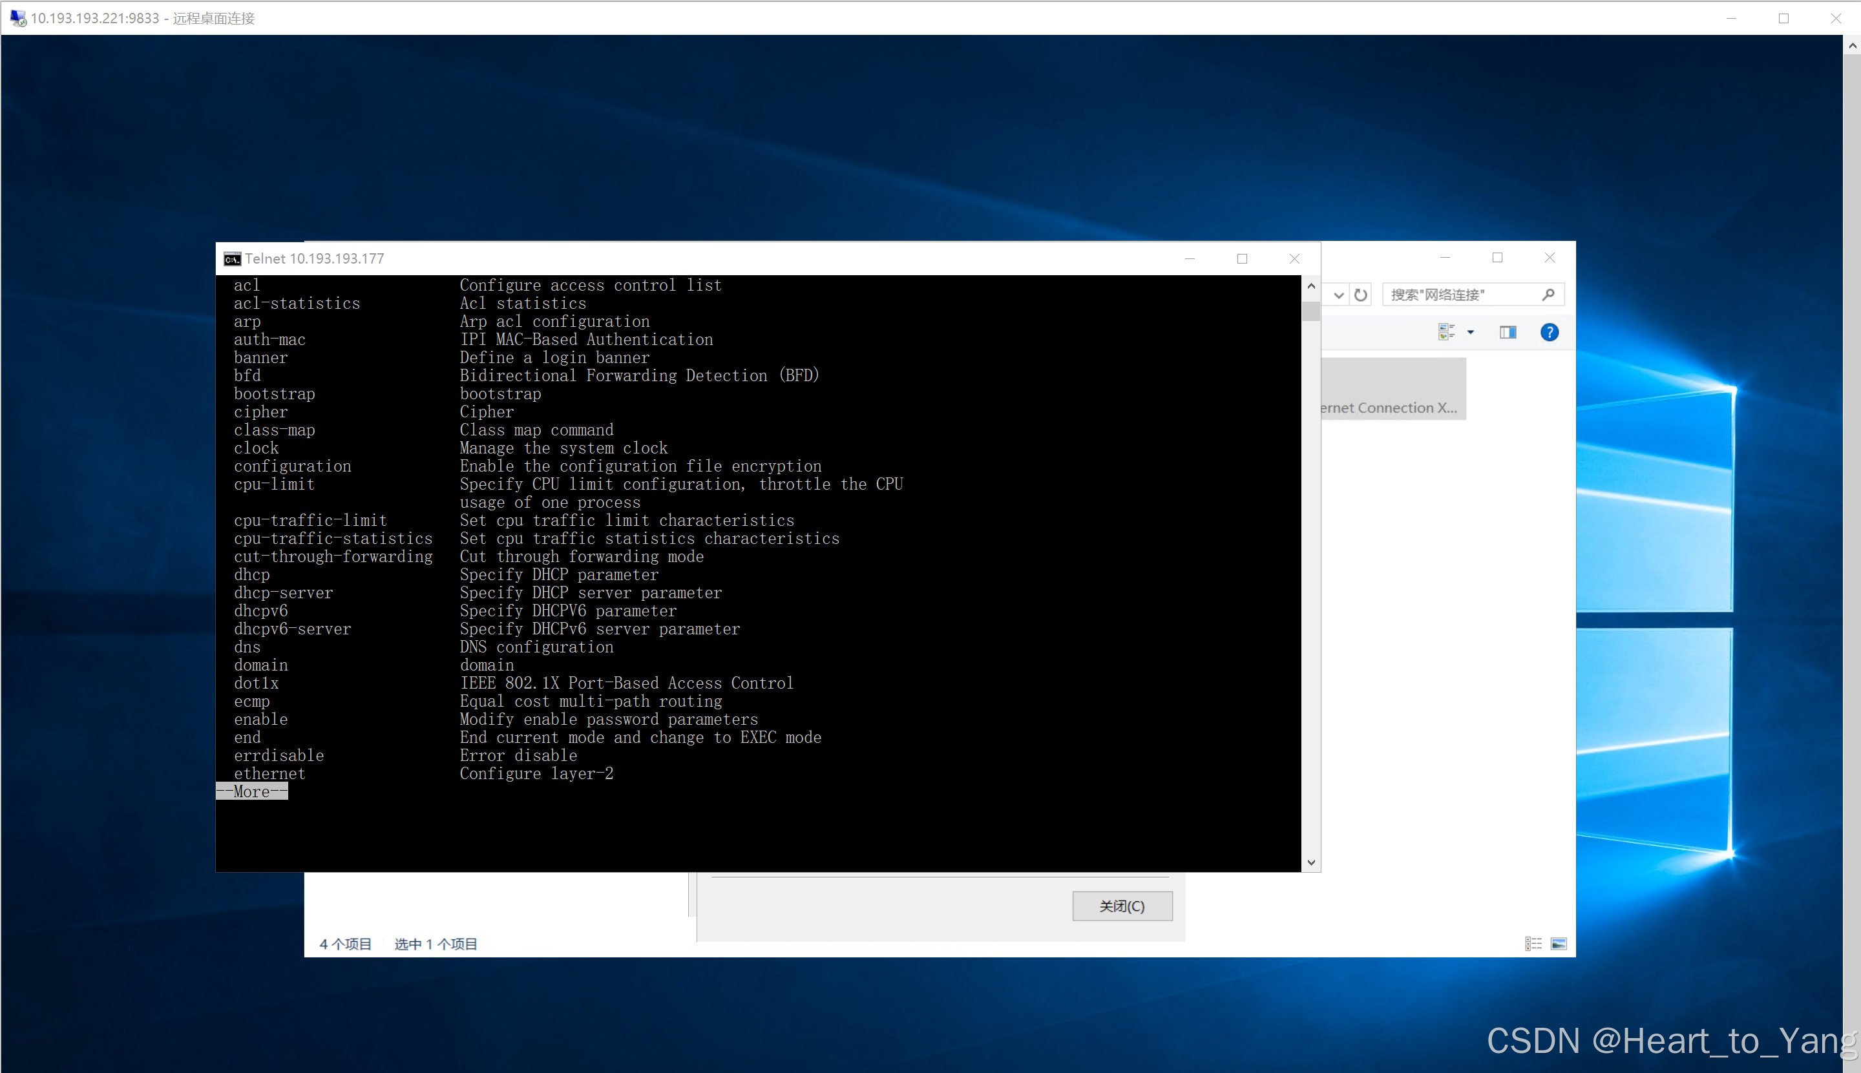Screen dimensions: 1861x1073
Task: Click the Telnet vertical scrollbar thumb
Action: (1310, 311)
